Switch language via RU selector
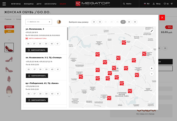The height and width of the screenshot is (121, 177). point(147,4)
